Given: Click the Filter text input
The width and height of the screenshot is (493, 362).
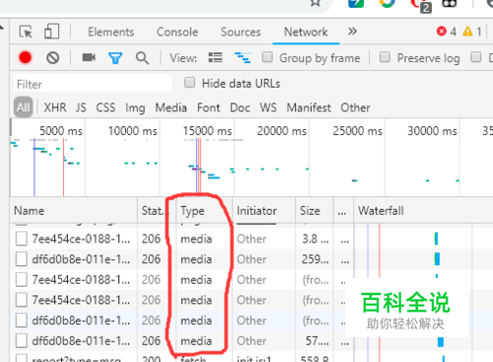Looking at the screenshot, I should [93, 84].
